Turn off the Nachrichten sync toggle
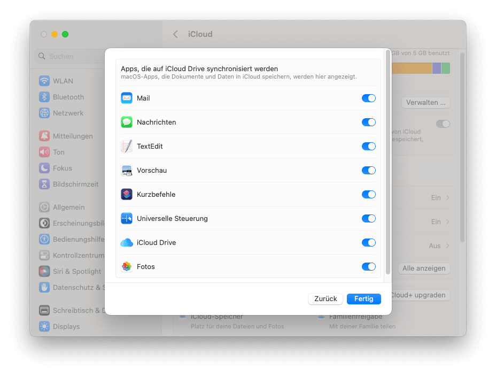 click(x=368, y=122)
